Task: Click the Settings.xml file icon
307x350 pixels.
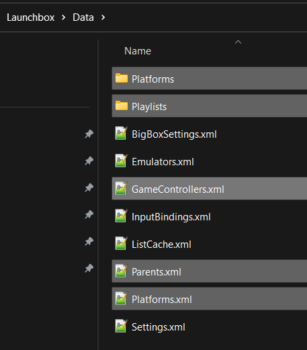Action: pyautogui.click(x=122, y=326)
